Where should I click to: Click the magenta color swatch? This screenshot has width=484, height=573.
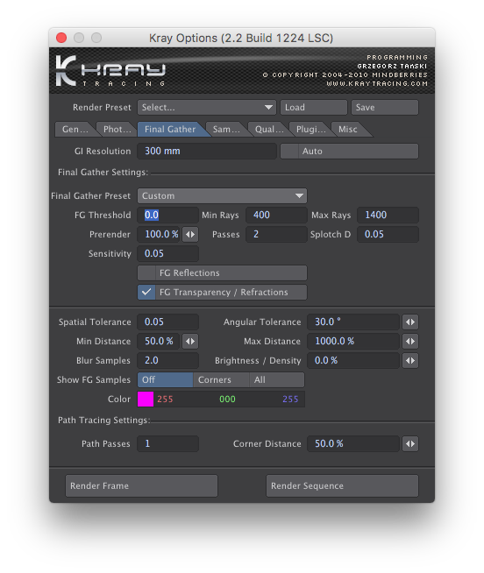pyautogui.click(x=146, y=400)
